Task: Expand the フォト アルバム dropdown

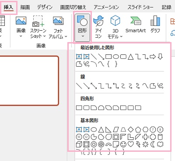Action: point(58,28)
